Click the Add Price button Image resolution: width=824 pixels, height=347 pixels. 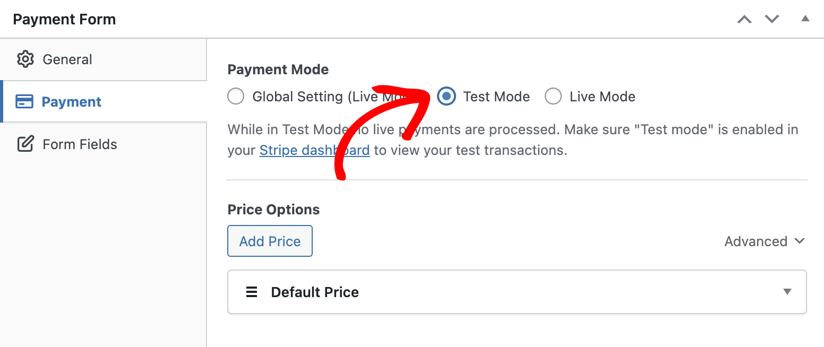(270, 240)
